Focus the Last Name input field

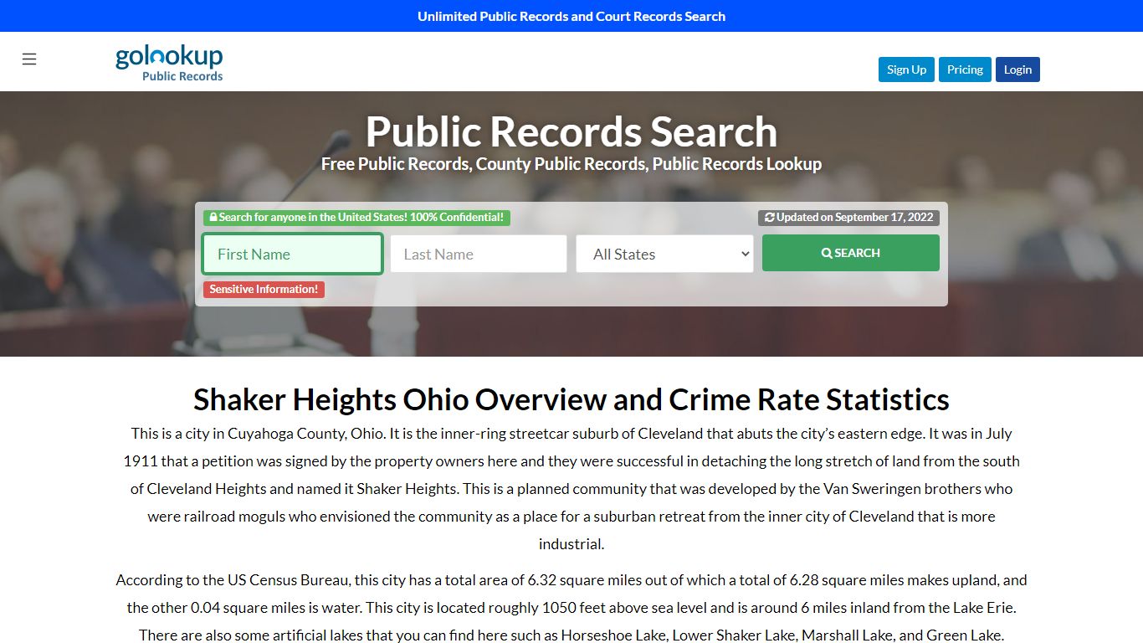pos(479,254)
